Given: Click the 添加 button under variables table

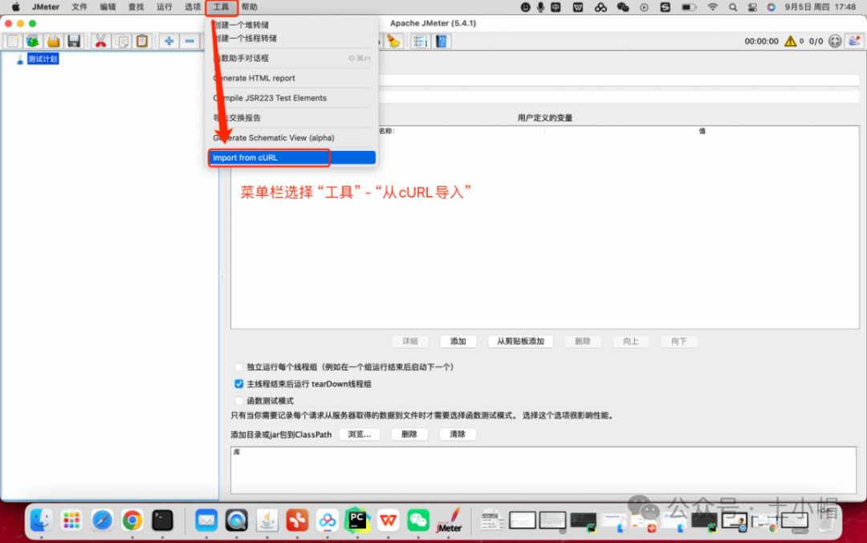Looking at the screenshot, I should tap(458, 341).
